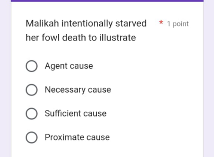Click the lavender margin right of card
Viewport: 214px width, 157px height.
(209, 78)
